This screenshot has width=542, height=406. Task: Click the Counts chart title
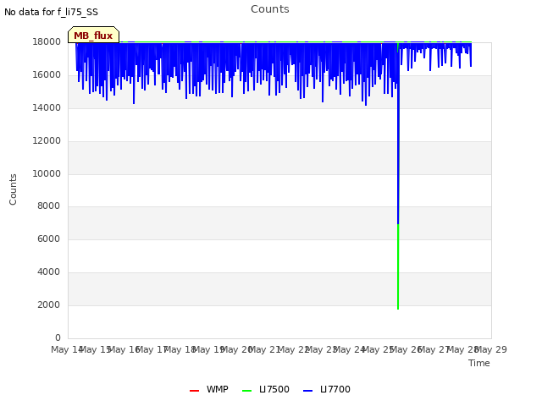pyautogui.click(x=270, y=9)
